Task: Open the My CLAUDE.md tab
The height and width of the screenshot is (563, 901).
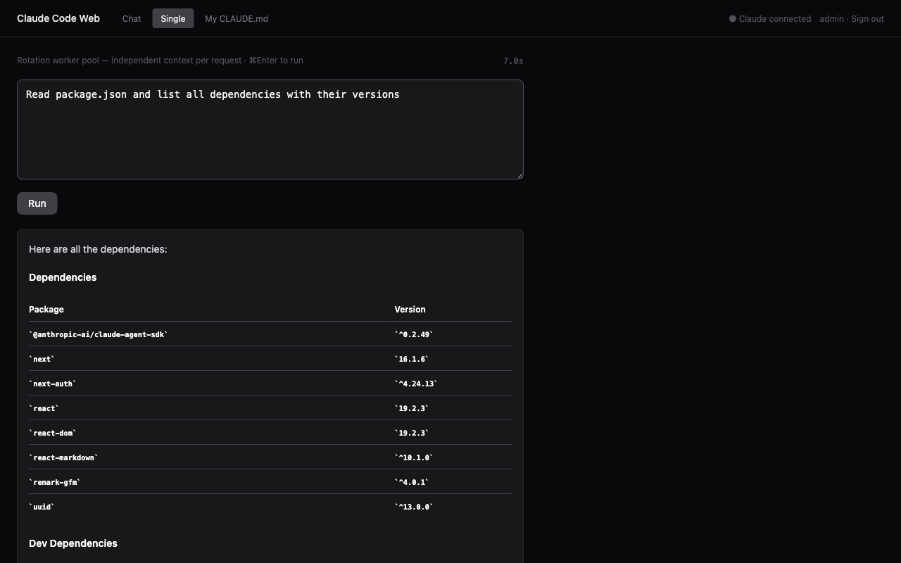Action: click(x=237, y=18)
